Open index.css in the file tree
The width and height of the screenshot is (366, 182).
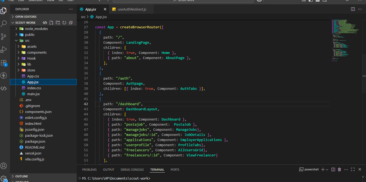[43, 88]
